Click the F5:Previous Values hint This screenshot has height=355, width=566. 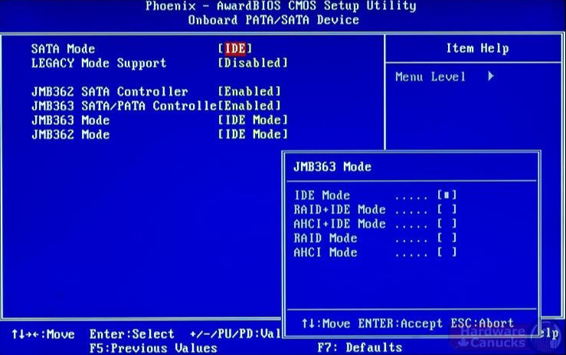(x=153, y=348)
